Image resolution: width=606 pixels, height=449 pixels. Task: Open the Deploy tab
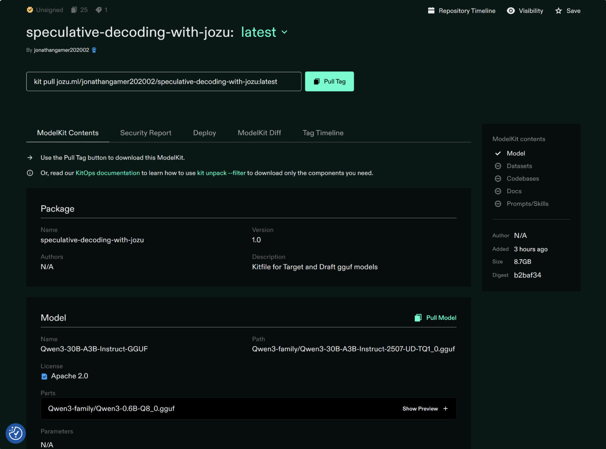pos(205,133)
